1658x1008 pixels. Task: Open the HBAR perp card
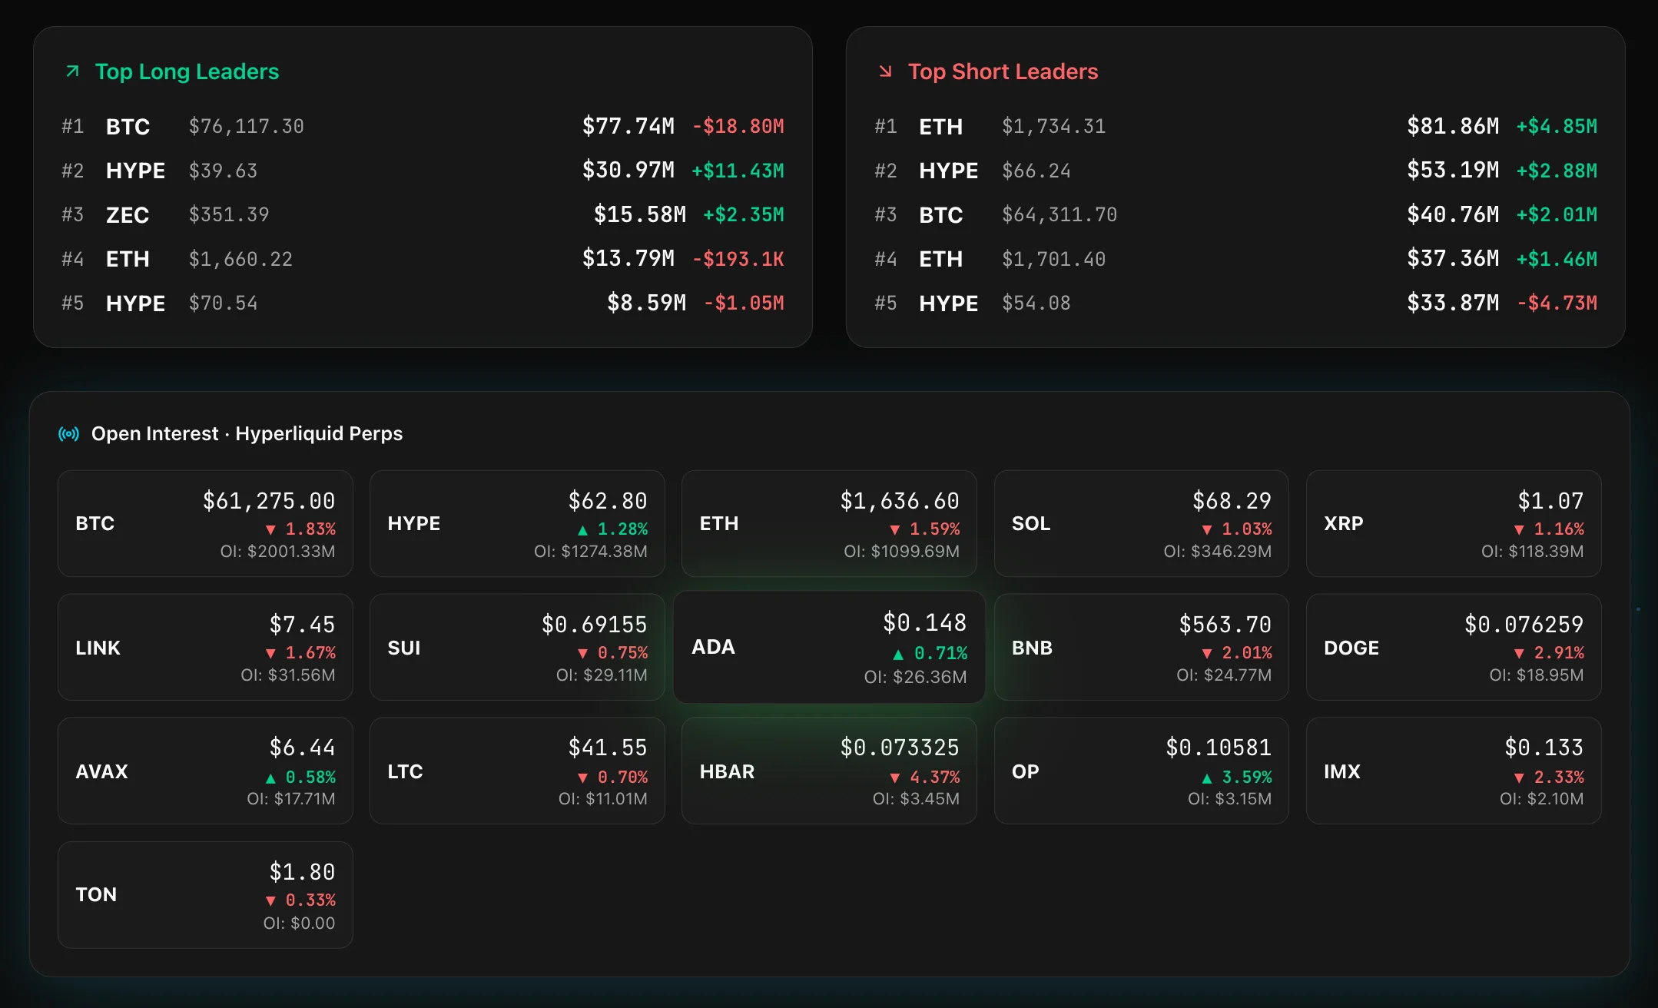(x=829, y=771)
